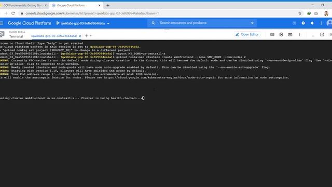The width and height of the screenshot is (332, 187).
Task: Click the Cloud Shell panel drag handle
Action: point(167,30)
